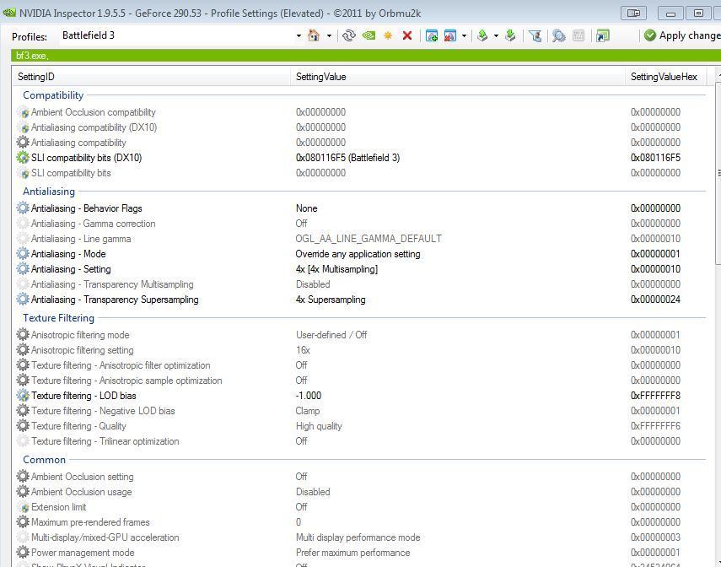Refresh the profile list with circular arrows icon
721x567 pixels.
pyautogui.click(x=349, y=35)
